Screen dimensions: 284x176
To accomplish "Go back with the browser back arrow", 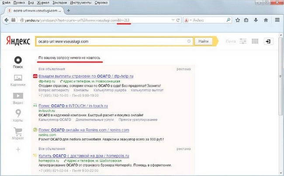I will [x=7, y=20].
